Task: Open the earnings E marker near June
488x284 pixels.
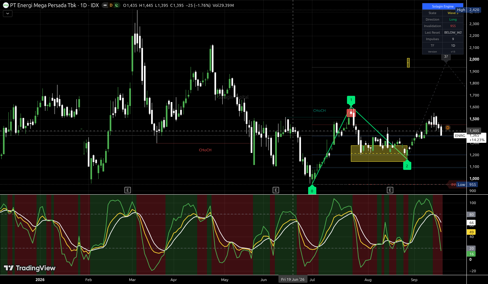Action: point(276,190)
